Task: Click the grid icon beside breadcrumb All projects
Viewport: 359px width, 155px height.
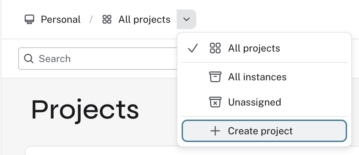Action: click(107, 19)
